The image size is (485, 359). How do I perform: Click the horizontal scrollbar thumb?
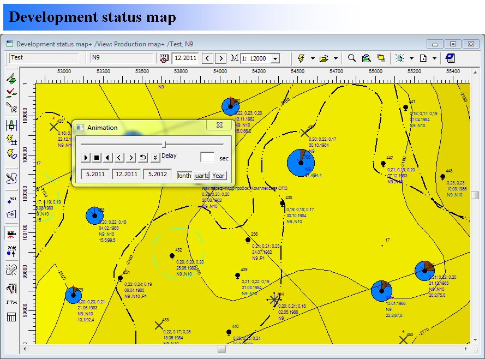(x=221, y=349)
